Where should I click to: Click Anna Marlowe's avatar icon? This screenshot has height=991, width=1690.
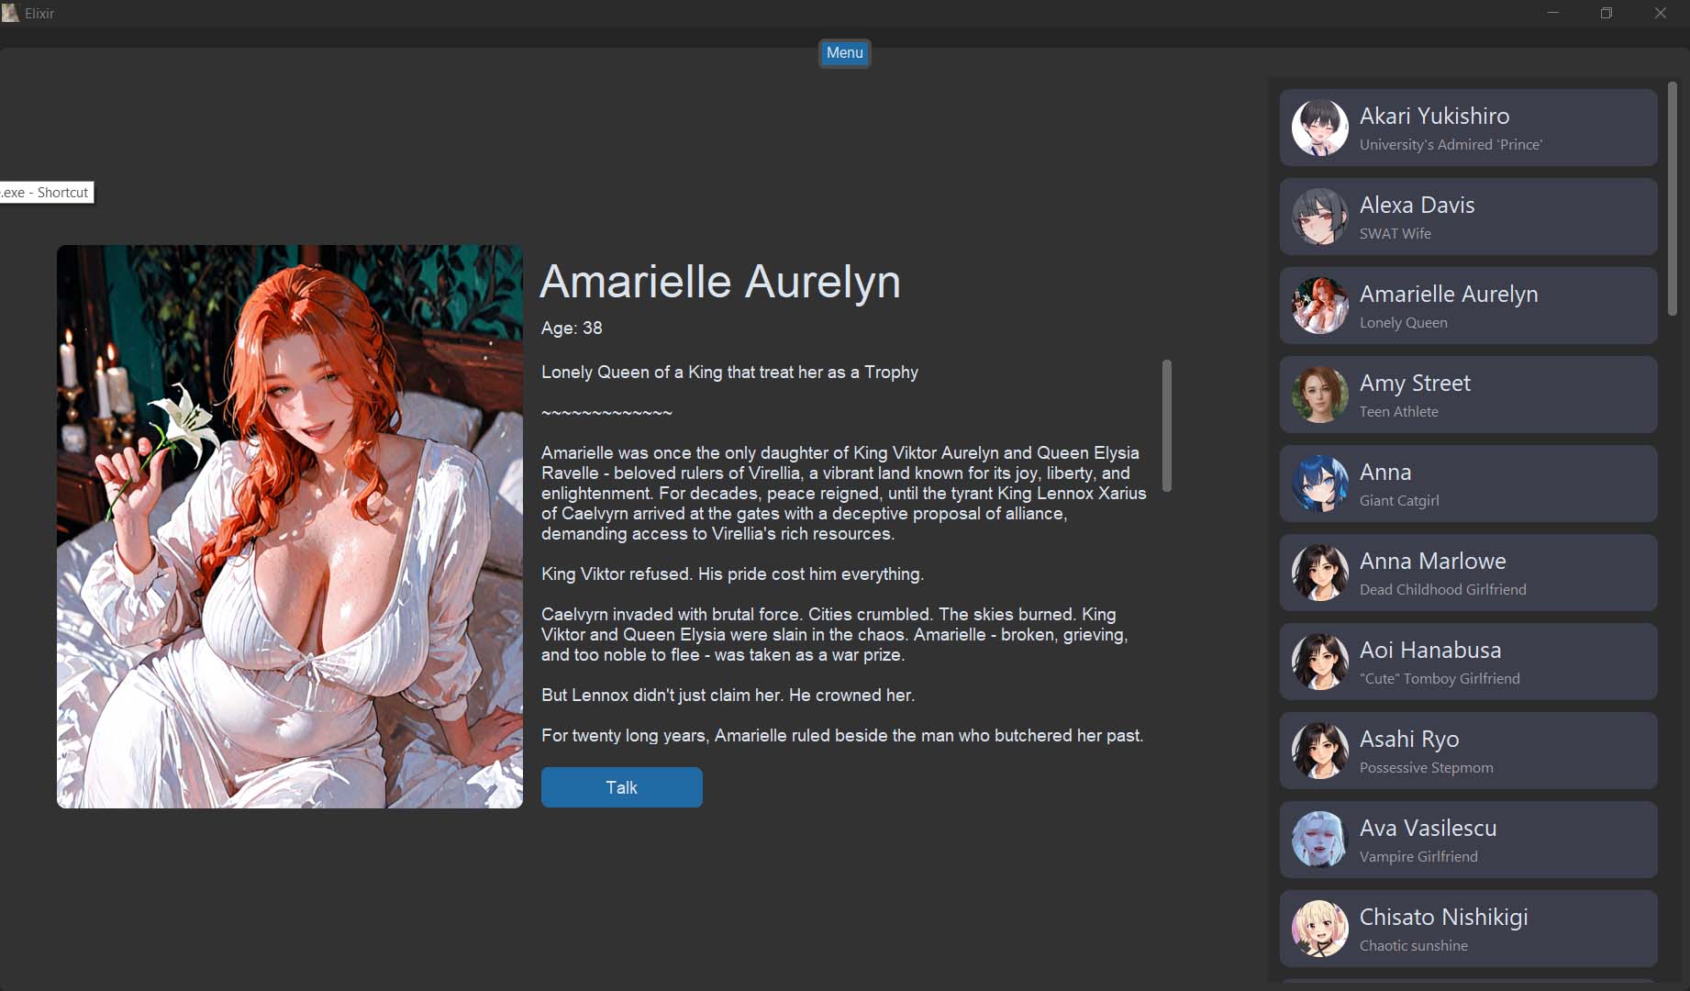pyautogui.click(x=1319, y=573)
